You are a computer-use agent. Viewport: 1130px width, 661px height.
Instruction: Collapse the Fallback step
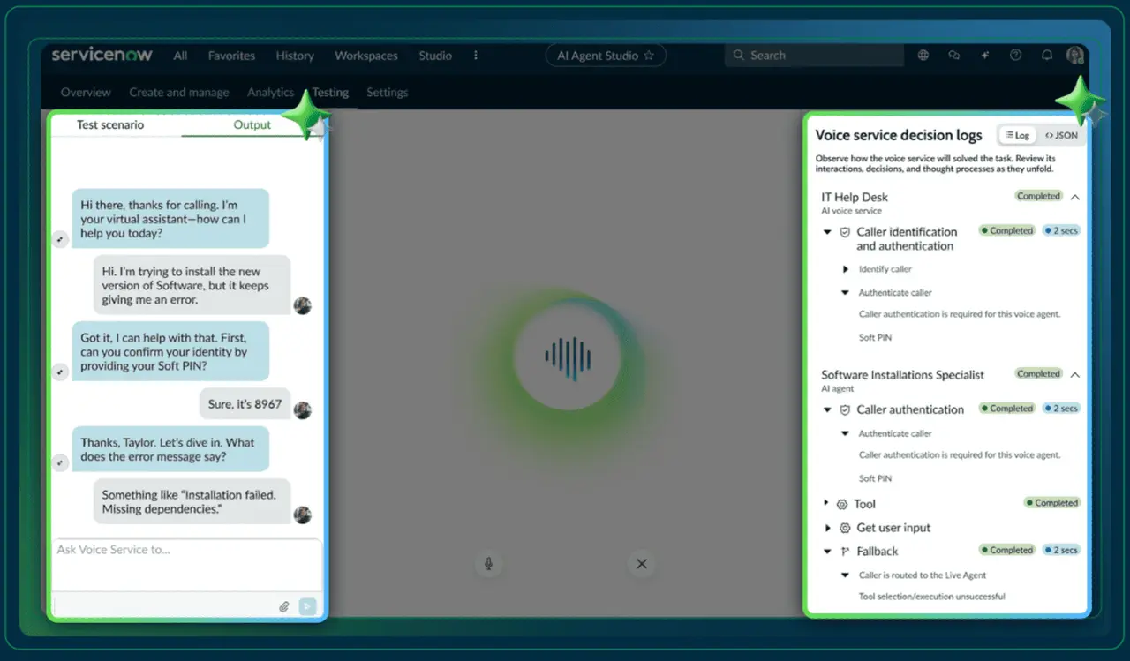click(x=827, y=552)
